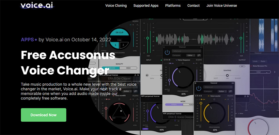The width and height of the screenshot is (279, 135).
Task: Click Compare in the Voice Deepener window
Action: 176,55
